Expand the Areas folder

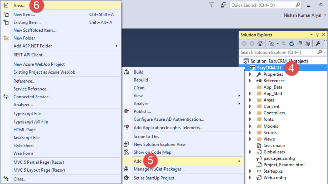(250, 100)
